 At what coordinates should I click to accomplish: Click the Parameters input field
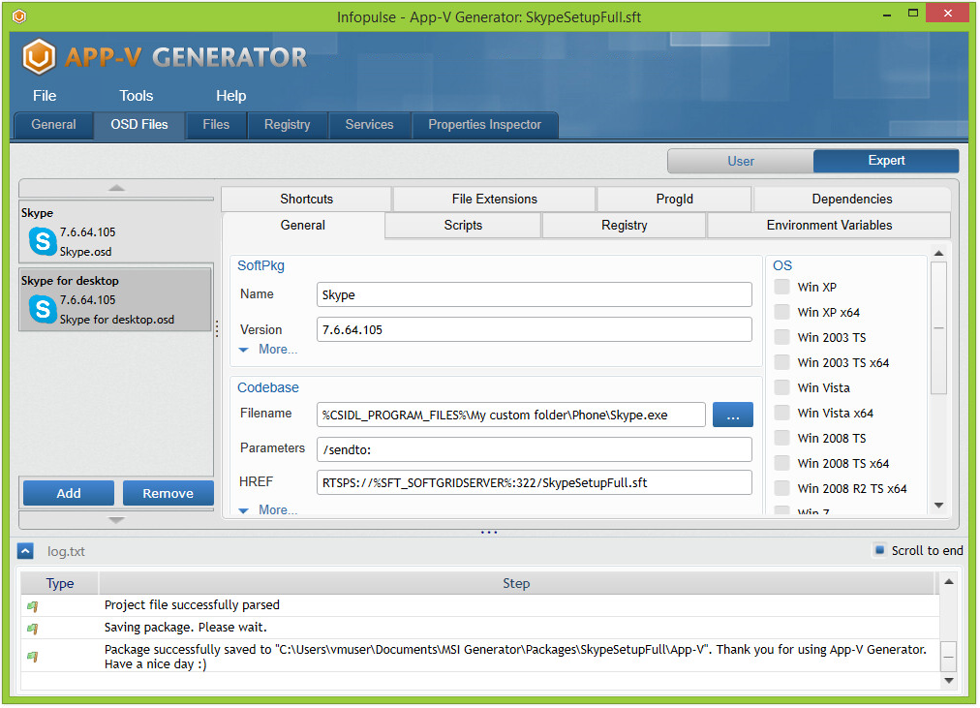pos(534,449)
